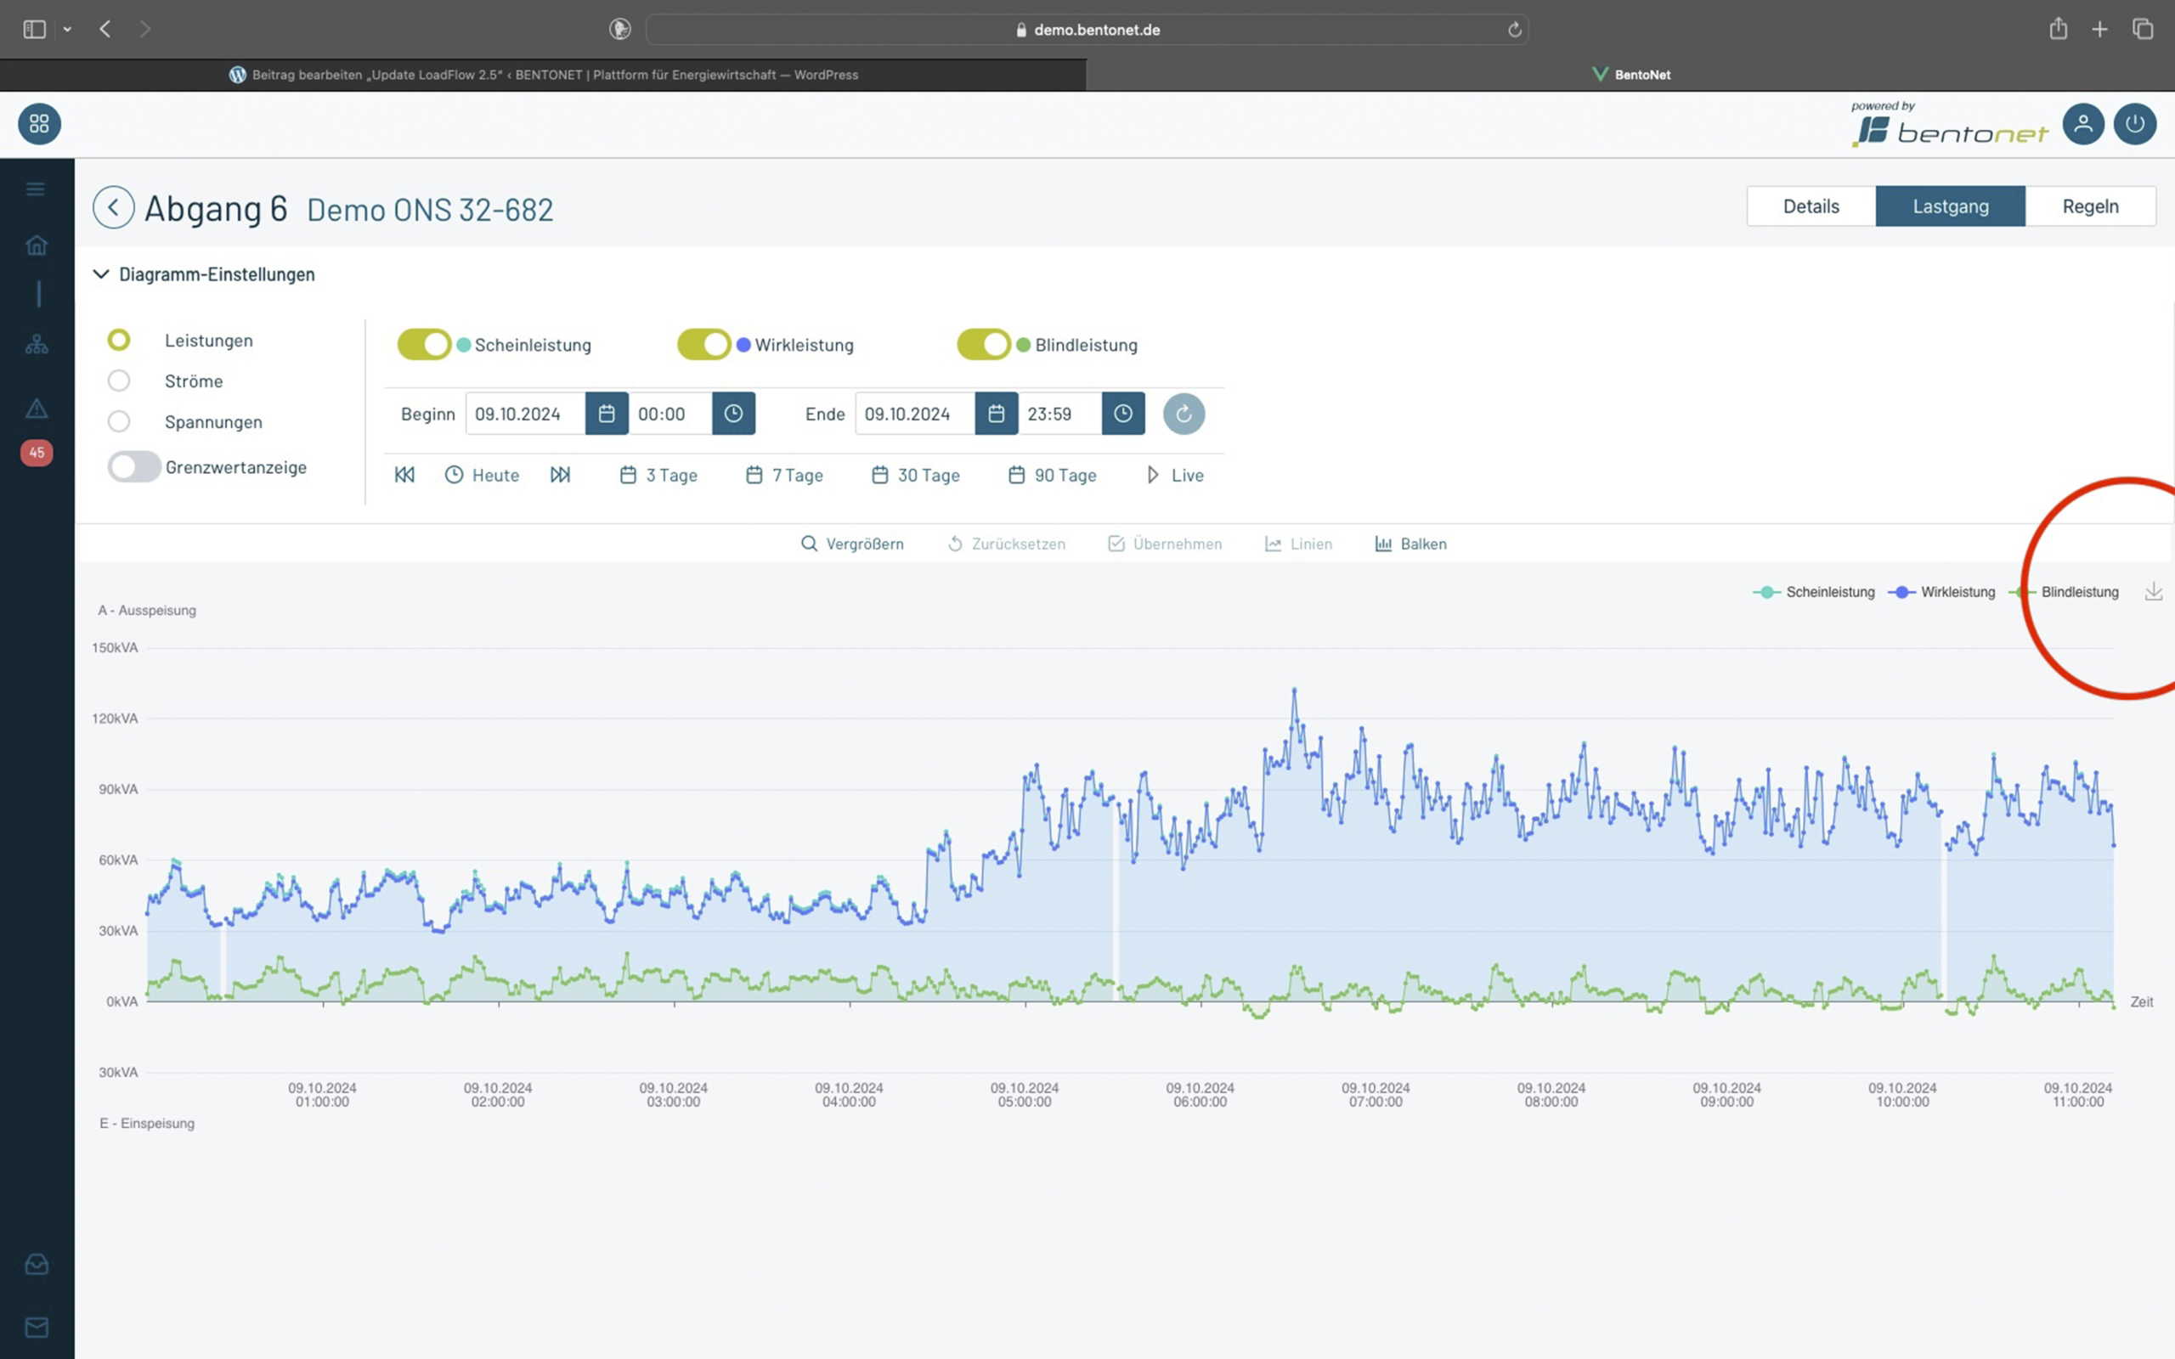Open the Beginn time clock picker
Image resolution: width=2175 pixels, height=1359 pixels.
[x=733, y=414]
